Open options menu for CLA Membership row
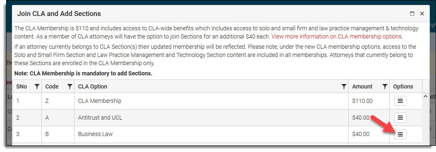 coord(400,101)
